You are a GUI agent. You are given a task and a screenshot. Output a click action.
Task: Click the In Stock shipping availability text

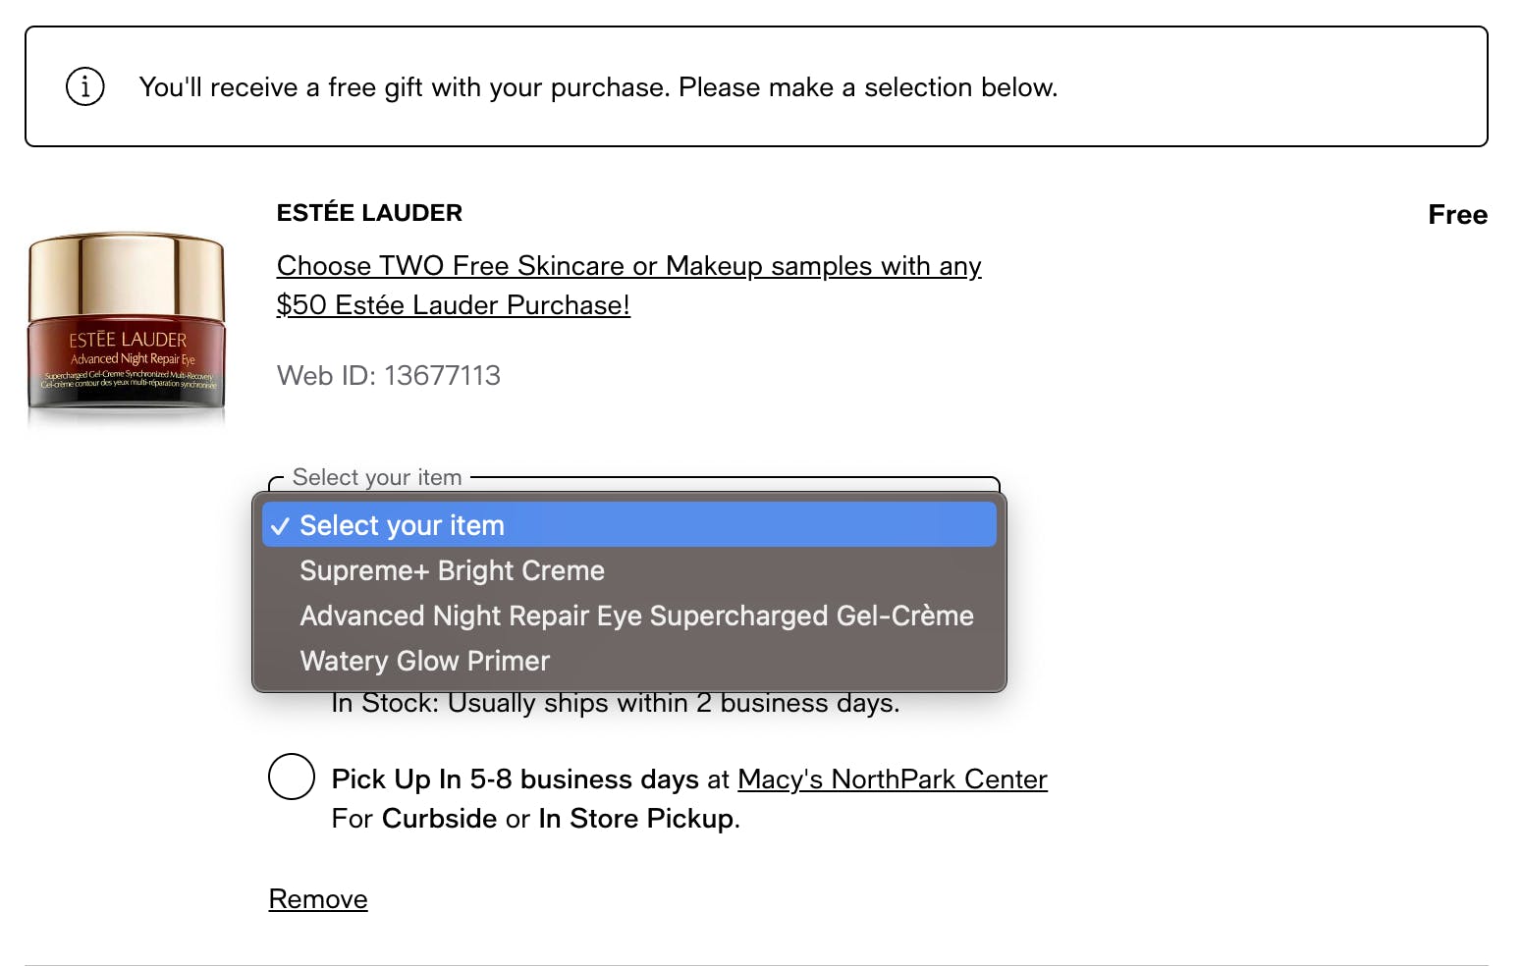[x=616, y=704]
